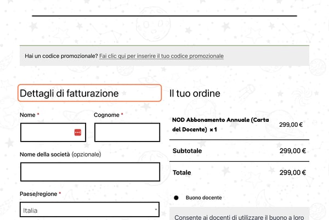
Task: Click the Subtotale label
Action: tap(187, 151)
